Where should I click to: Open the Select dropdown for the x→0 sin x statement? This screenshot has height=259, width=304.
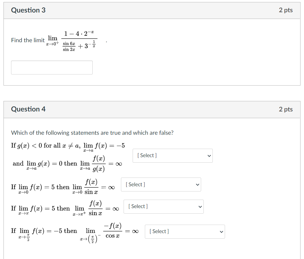point(161,185)
